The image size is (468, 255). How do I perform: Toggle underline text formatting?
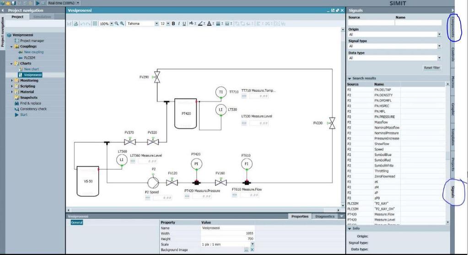[x=184, y=24]
